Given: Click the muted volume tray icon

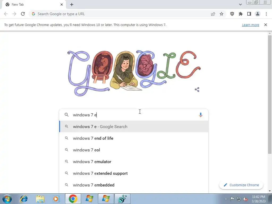Looking at the screenshot, I should coord(245,199).
